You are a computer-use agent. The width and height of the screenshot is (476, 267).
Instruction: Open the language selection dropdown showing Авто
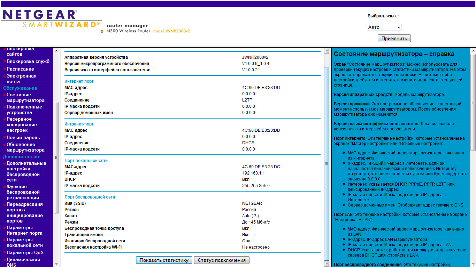coord(384,27)
